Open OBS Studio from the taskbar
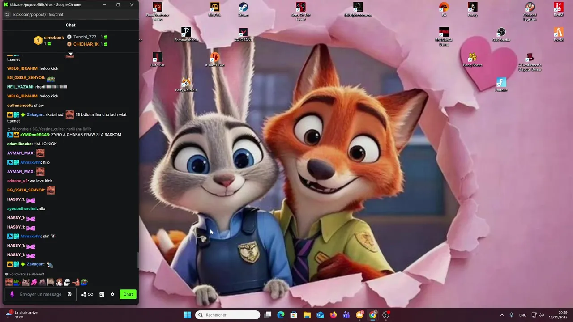 tap(386, 315)
